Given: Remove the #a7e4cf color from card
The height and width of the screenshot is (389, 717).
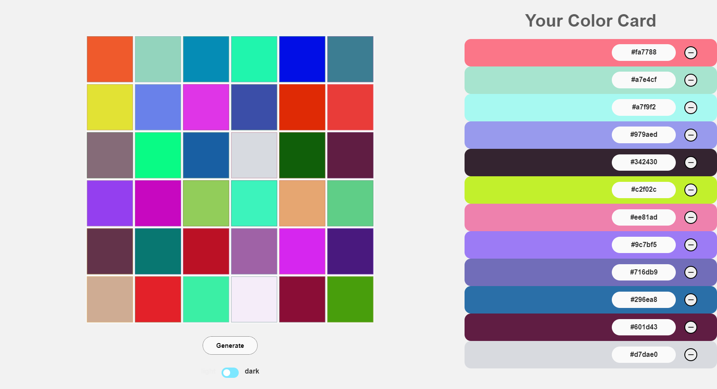Looking at the screenshot, I should coord(690,80).
